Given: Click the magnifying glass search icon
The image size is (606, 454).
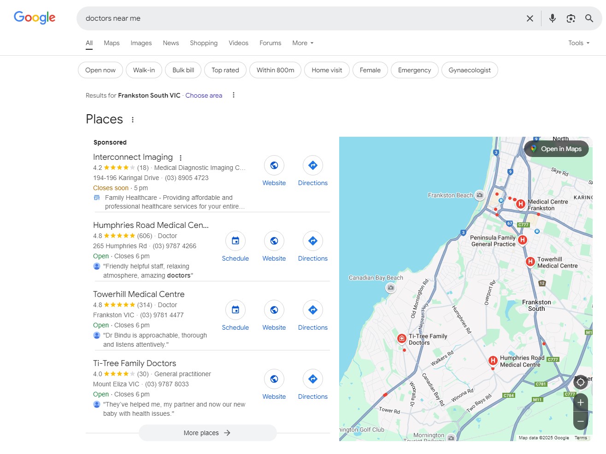Looking at the screenshot, I should pos(589,18).
